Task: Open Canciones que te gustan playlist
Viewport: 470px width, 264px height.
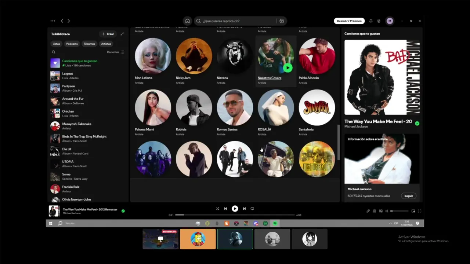Action: tap(88, 63)
